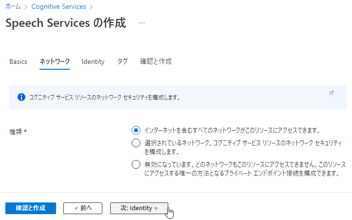This screenshot has width=352, height=220.
Task: Choose the 選択されているネットワーク radio option
Action: point(136,143)
